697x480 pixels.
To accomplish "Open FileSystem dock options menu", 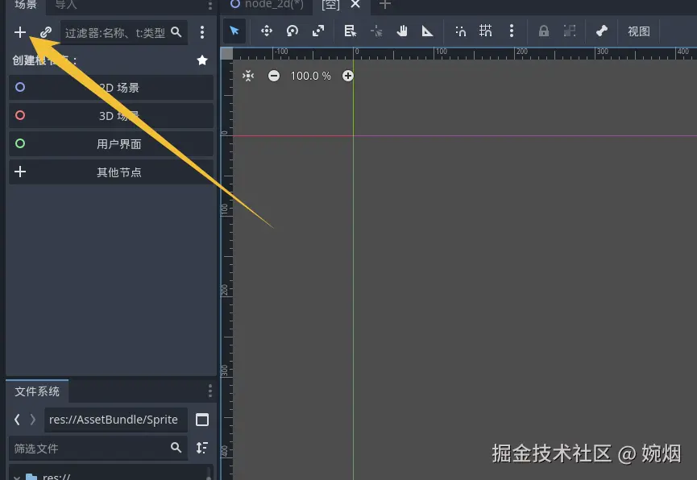I will pos(210,391).
